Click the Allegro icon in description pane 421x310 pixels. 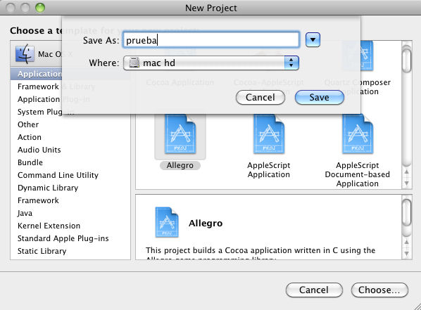pos(167,222)
